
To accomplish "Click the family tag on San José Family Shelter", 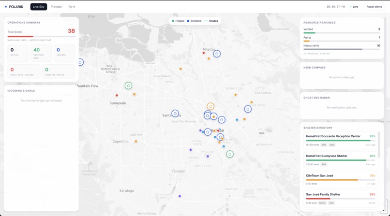I will [322, 203].
